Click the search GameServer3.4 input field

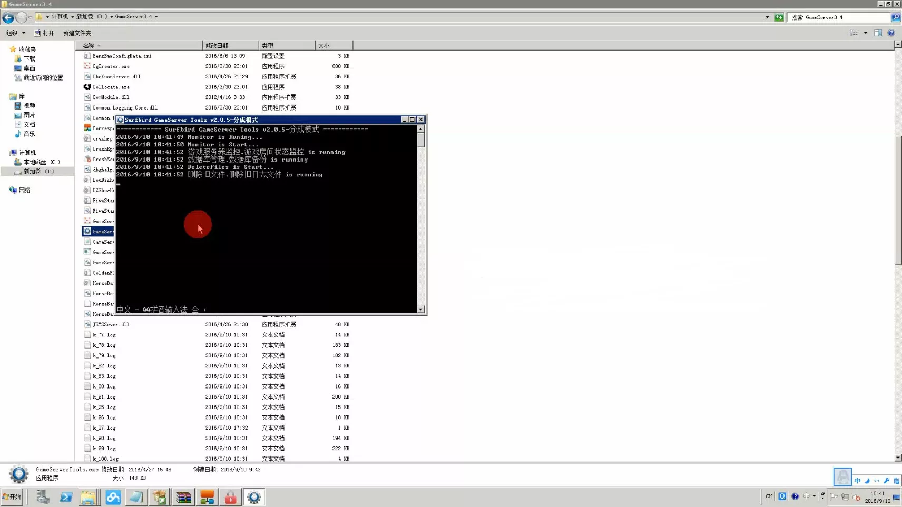pyautogui.click(x=840, y=17)
